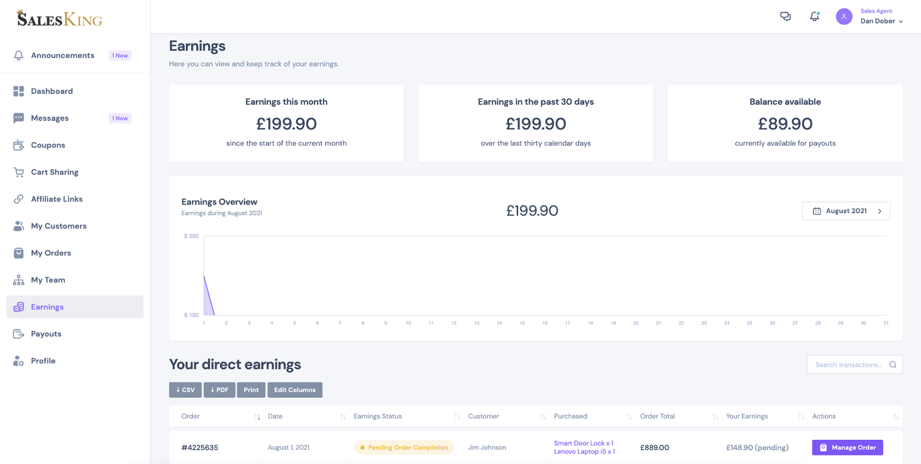921x464 pixels.
Task: Sort table by Your Earnings column
Action: pos(801,417)
